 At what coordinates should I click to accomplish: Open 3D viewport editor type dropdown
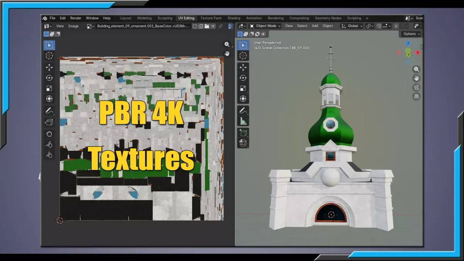point(242,26)
